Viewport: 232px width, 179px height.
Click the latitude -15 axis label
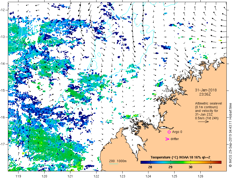coord(3,91)
